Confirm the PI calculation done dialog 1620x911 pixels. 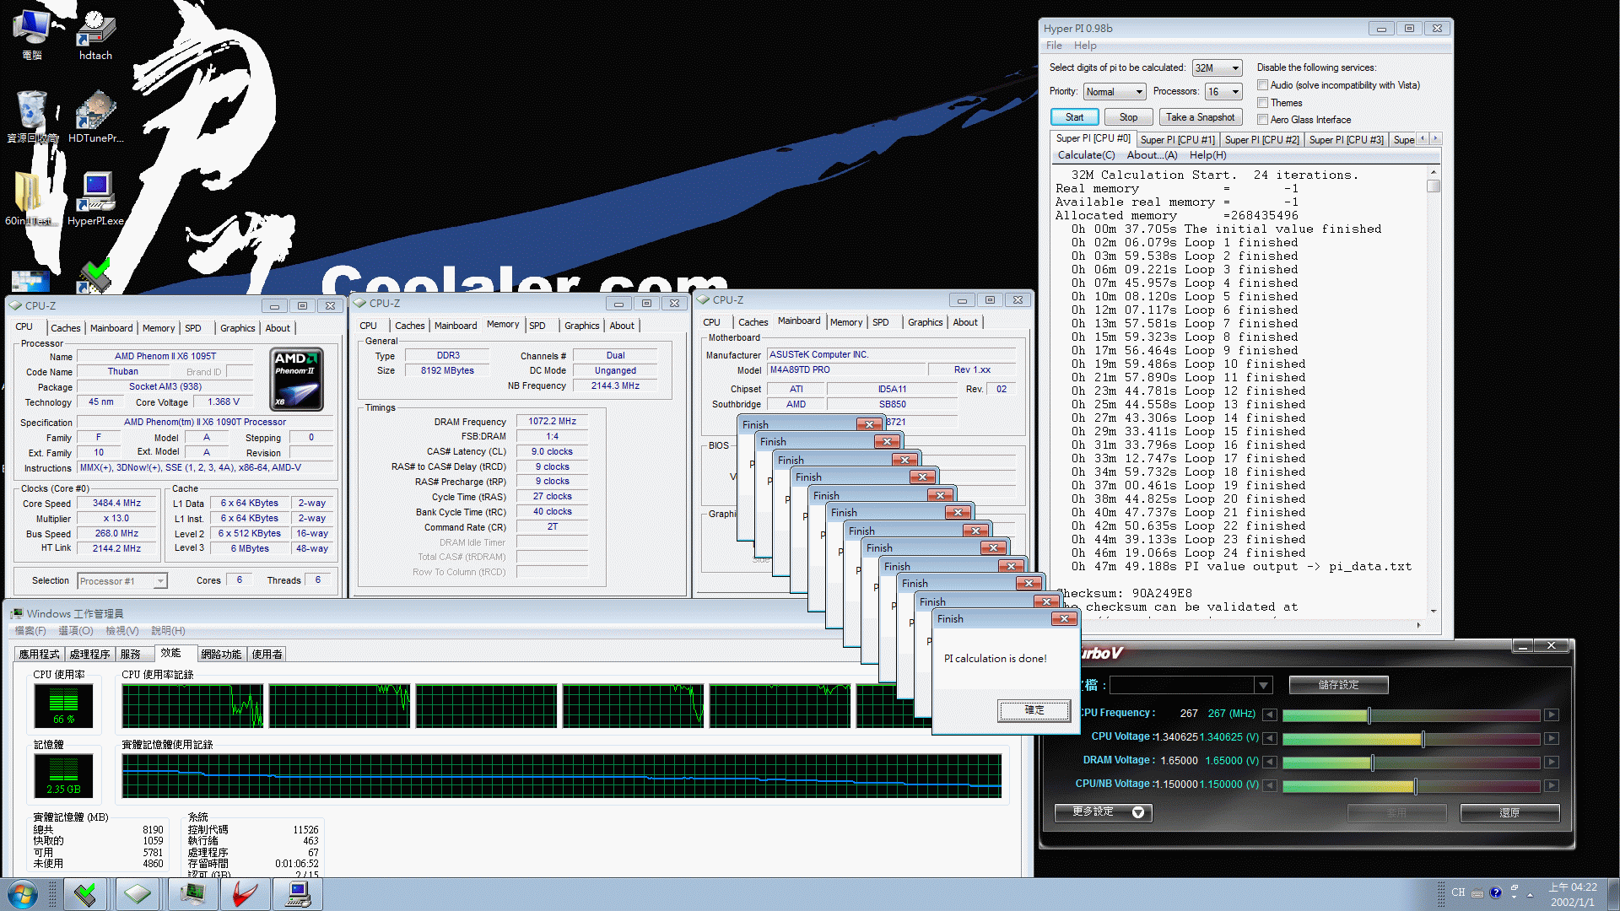(x=1034, y=710)
